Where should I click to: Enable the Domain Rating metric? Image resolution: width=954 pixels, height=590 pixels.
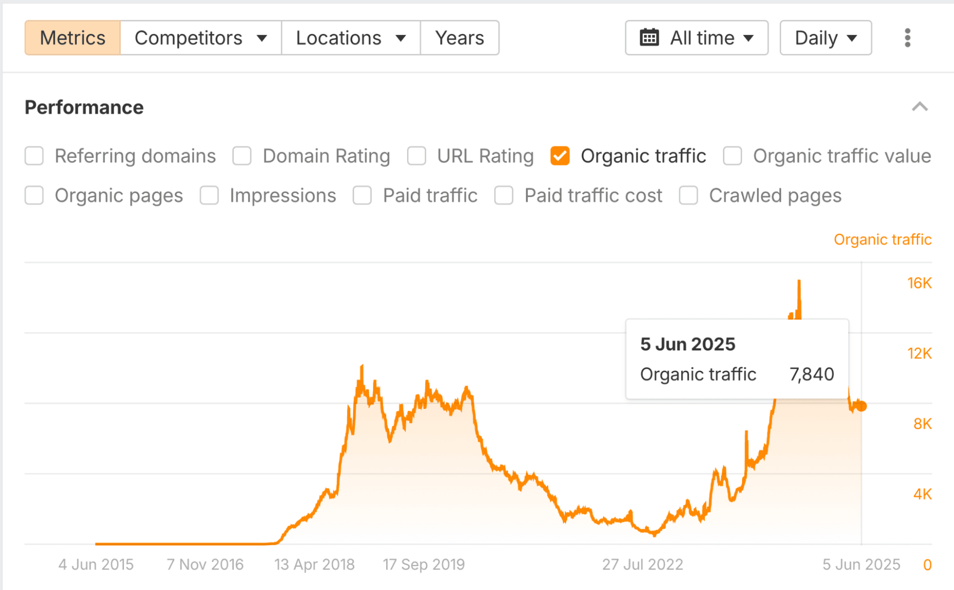pyautogui.click(x=242, y=156)
